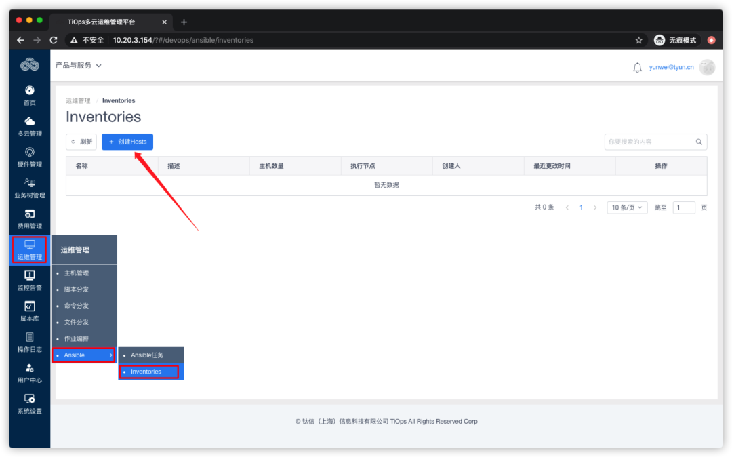The image size is (732, 457).
Task: Click the 刷新 refresh button
Action: [x=81, y=142]
